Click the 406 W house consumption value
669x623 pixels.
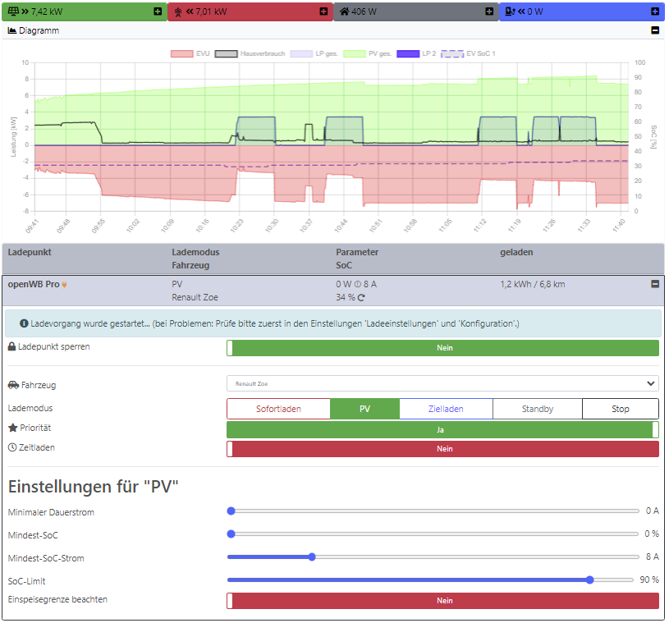point(364,11)
